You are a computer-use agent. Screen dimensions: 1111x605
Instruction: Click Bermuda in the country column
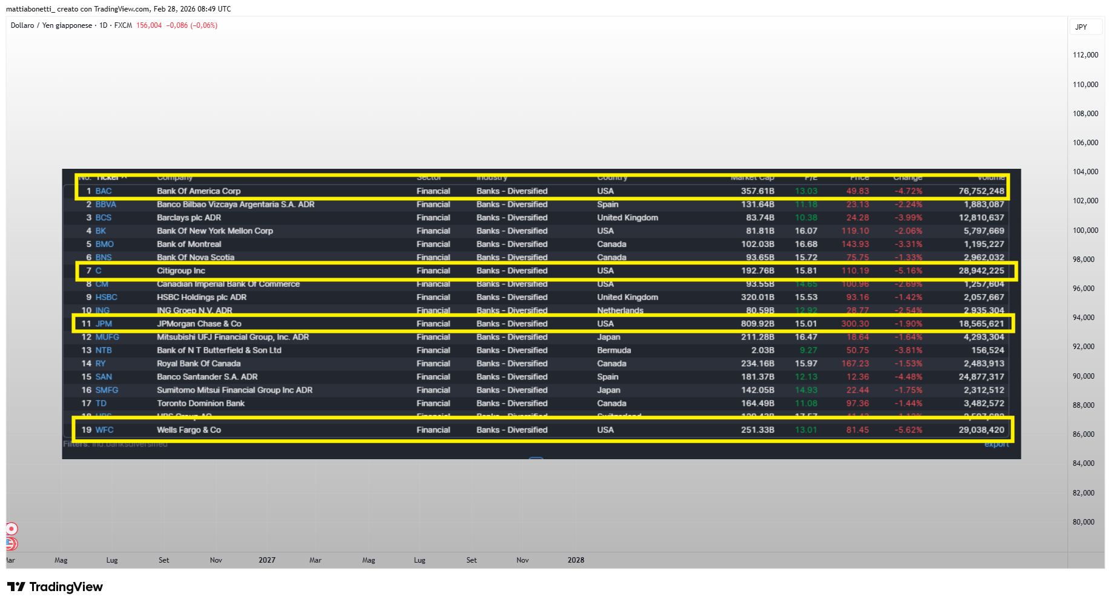coord(614,351)
